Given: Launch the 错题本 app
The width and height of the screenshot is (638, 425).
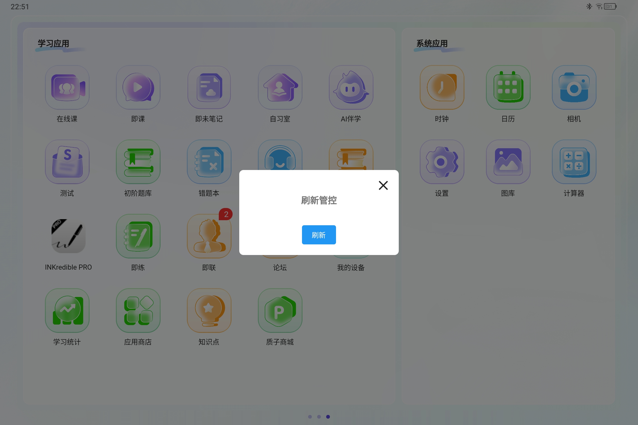Looking at the screenshot, I should (209, 162).
